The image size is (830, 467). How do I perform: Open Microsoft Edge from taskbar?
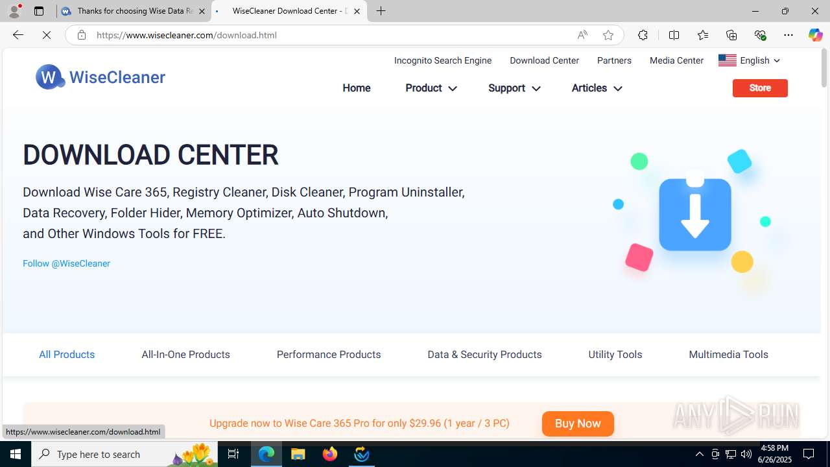click(x=267, y=454)
